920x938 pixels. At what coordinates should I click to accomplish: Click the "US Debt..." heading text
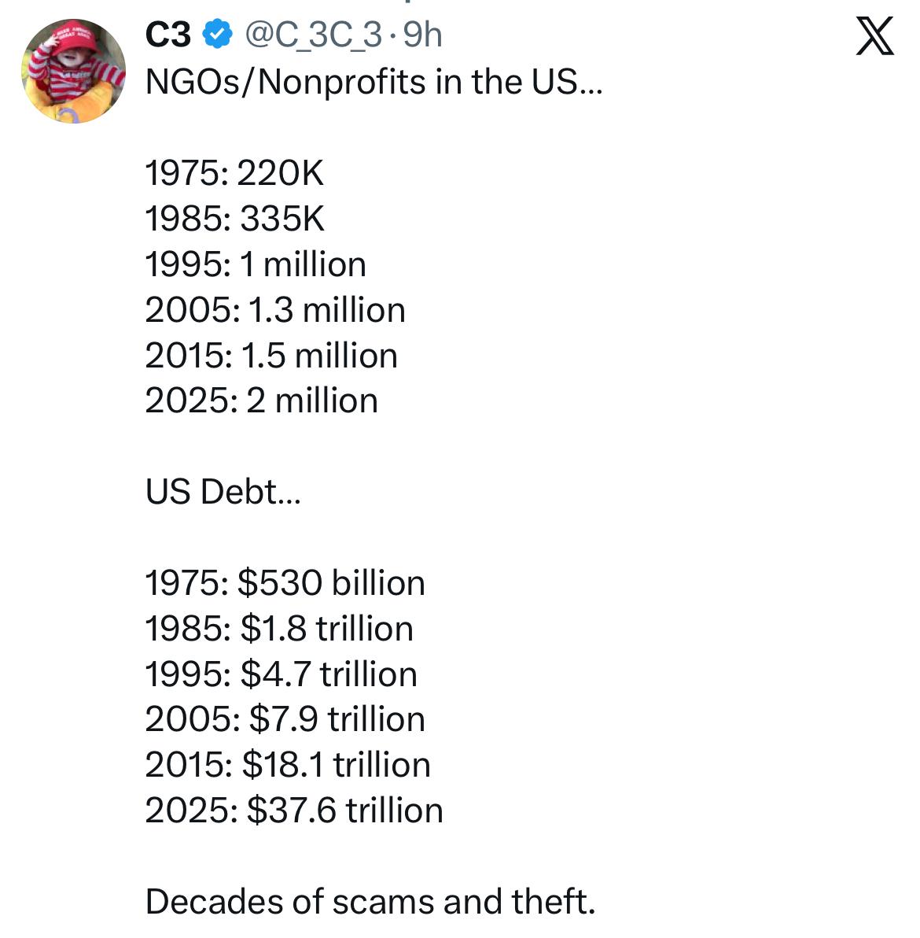tap(223, 492)
